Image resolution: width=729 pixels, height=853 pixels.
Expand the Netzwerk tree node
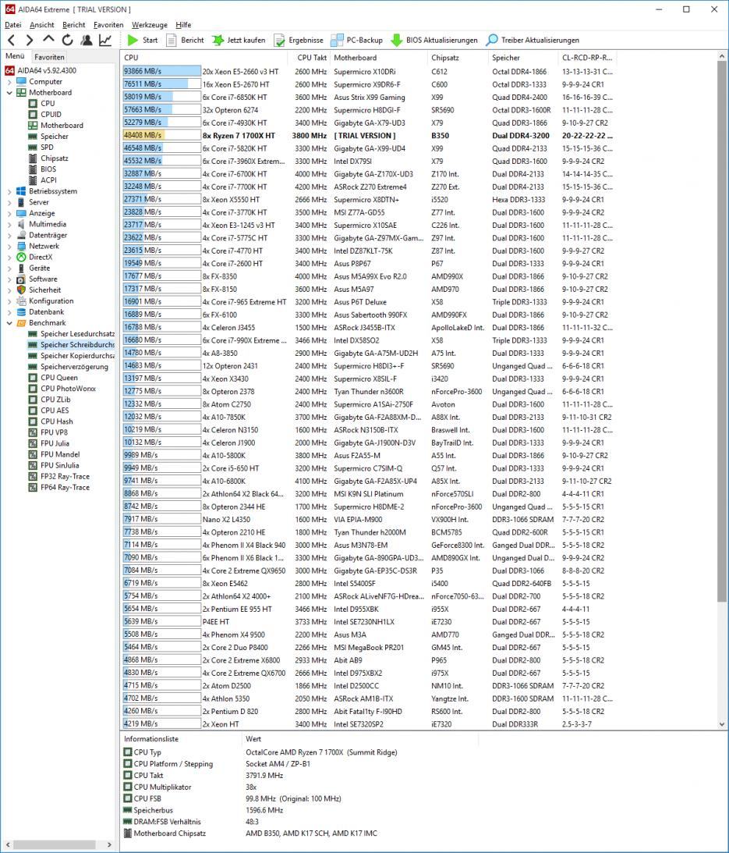pos(9,246)
